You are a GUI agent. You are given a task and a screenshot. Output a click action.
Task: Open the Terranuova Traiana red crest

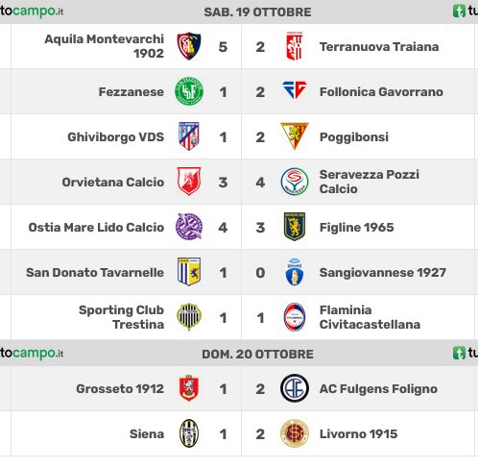point(295,46)
